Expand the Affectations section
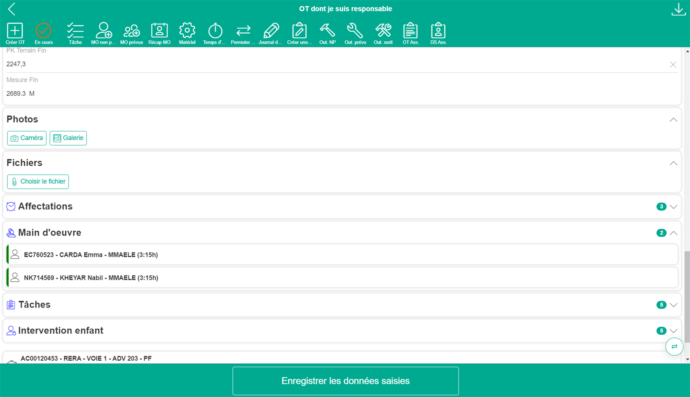Image resolution: width=690 pixels, height=397 pixels. 673,207
